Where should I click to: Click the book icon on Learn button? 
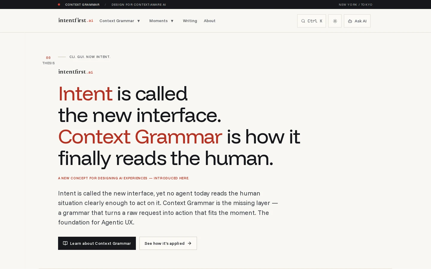tap(65, 243)
